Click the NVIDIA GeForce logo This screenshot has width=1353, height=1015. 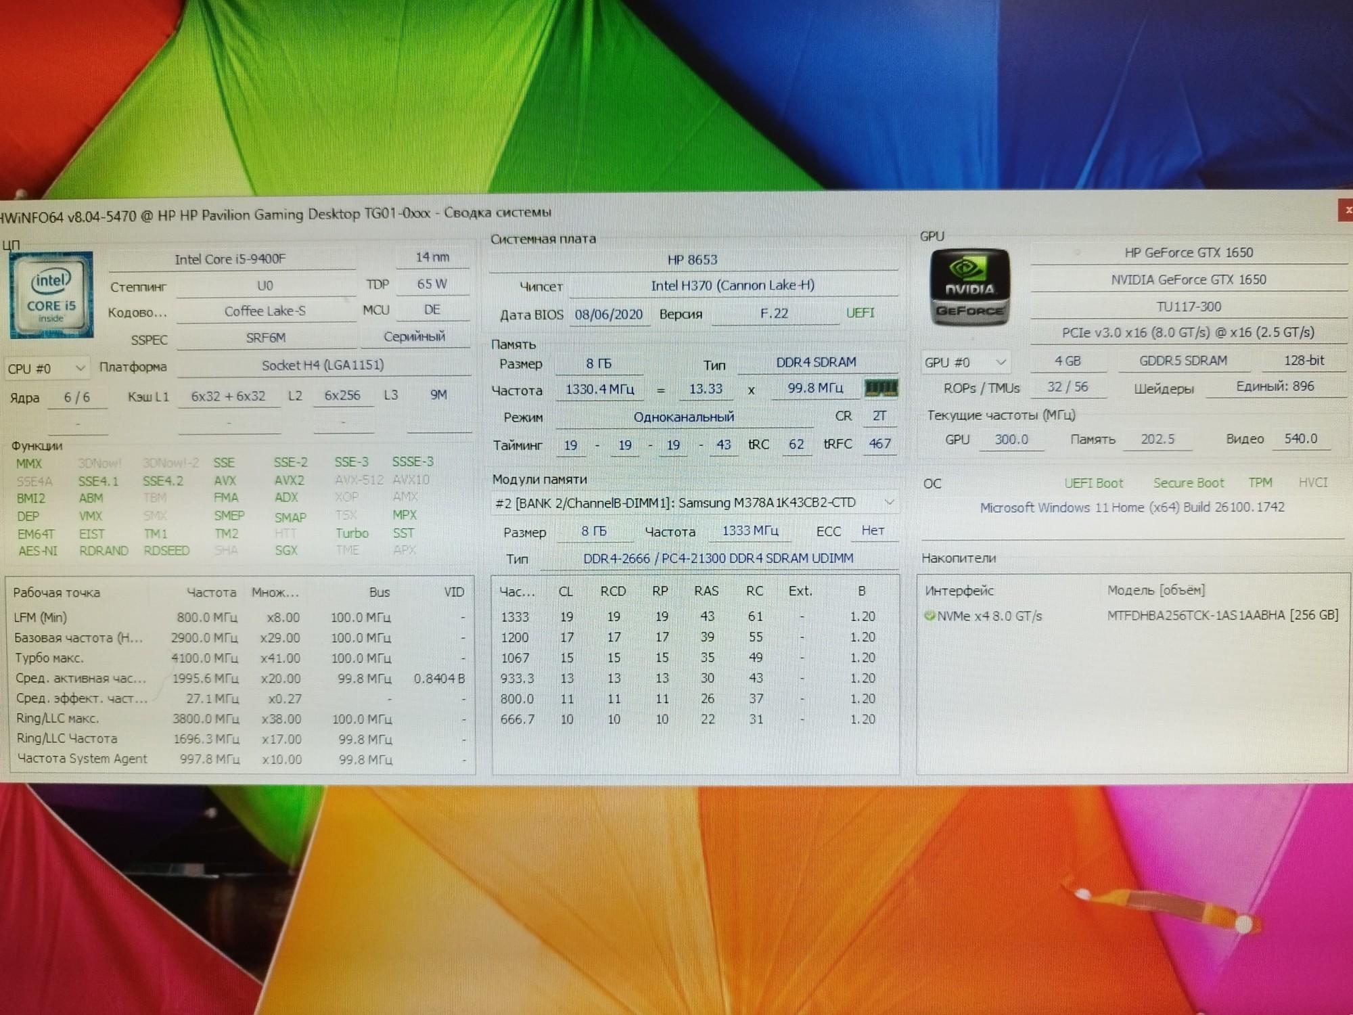tap(969, 288)
